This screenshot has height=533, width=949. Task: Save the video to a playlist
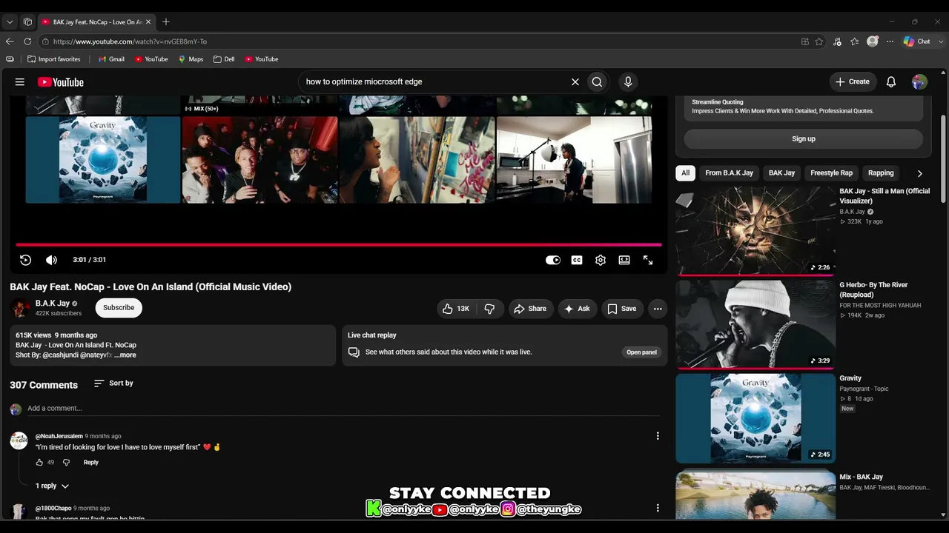[622, 309]
